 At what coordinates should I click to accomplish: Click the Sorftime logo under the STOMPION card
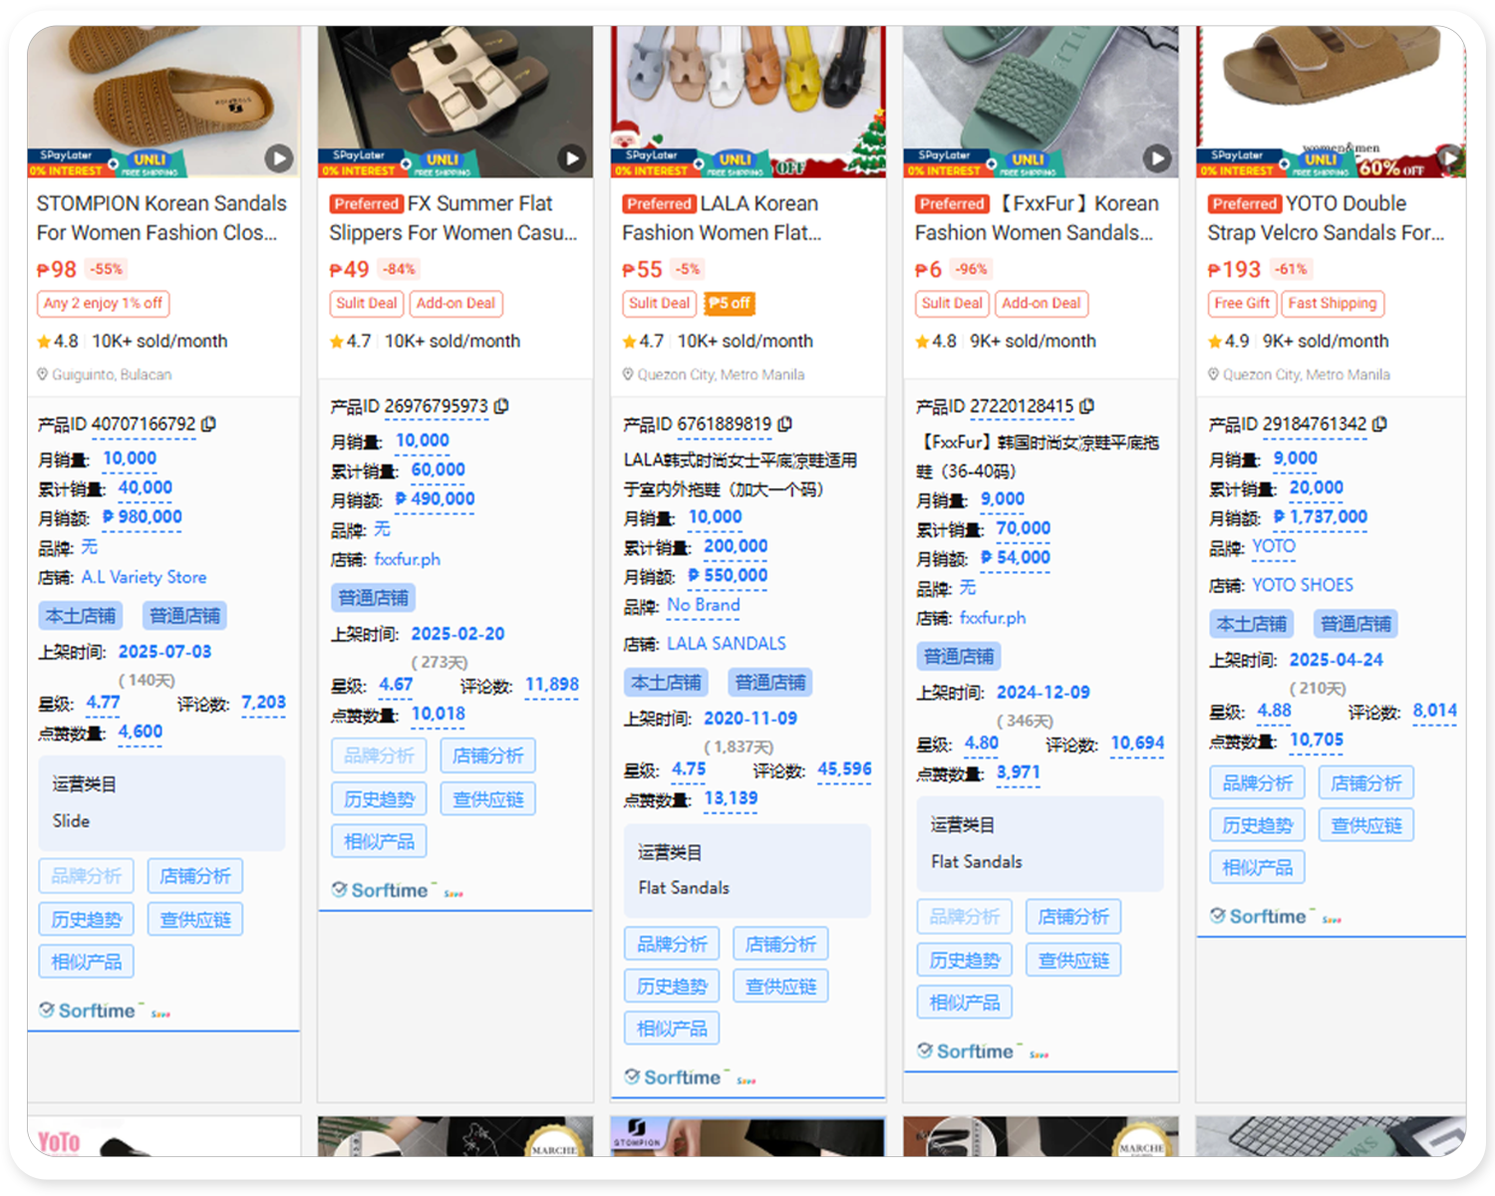(x=90, y=1010)
